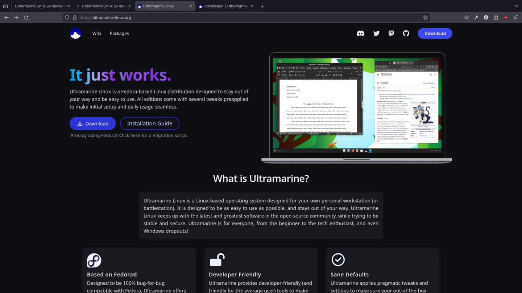
Task: Click the Download button in the navbar
Action: pyautogui.click(x=435, y=33)
